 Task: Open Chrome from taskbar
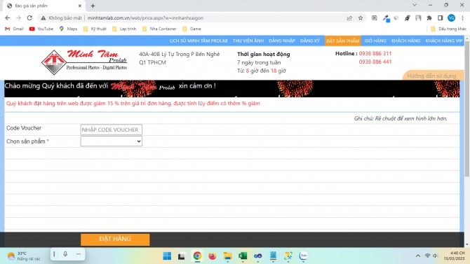pyautogui.click(x=197, y=256)
